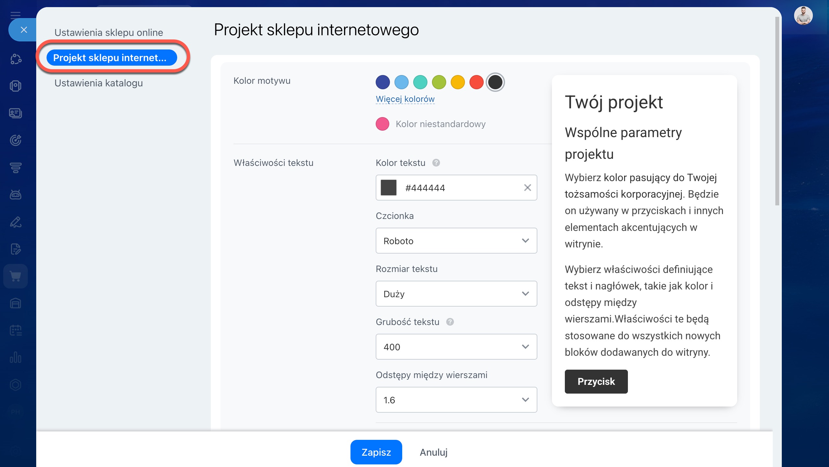The height and width of the screenshot is (467, 829).
Task: Open the Rozmiar tekstu Duży dropdown
Action: (456, 294)
